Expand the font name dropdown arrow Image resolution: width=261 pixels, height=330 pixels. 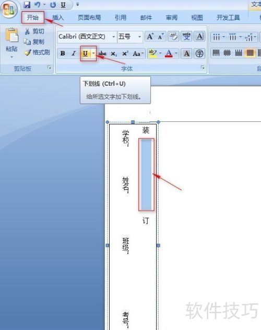click(113, 37)
